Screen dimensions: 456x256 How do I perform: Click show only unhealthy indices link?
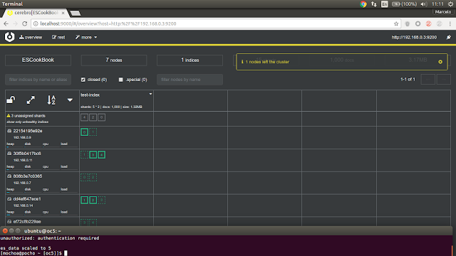click(28, 122)
